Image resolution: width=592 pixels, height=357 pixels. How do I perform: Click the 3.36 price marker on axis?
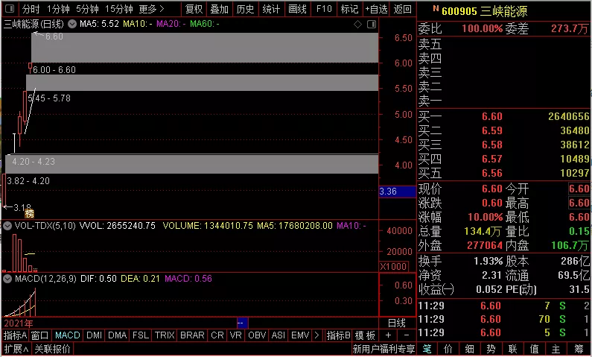pyautogui.click(x=397, y=192)
